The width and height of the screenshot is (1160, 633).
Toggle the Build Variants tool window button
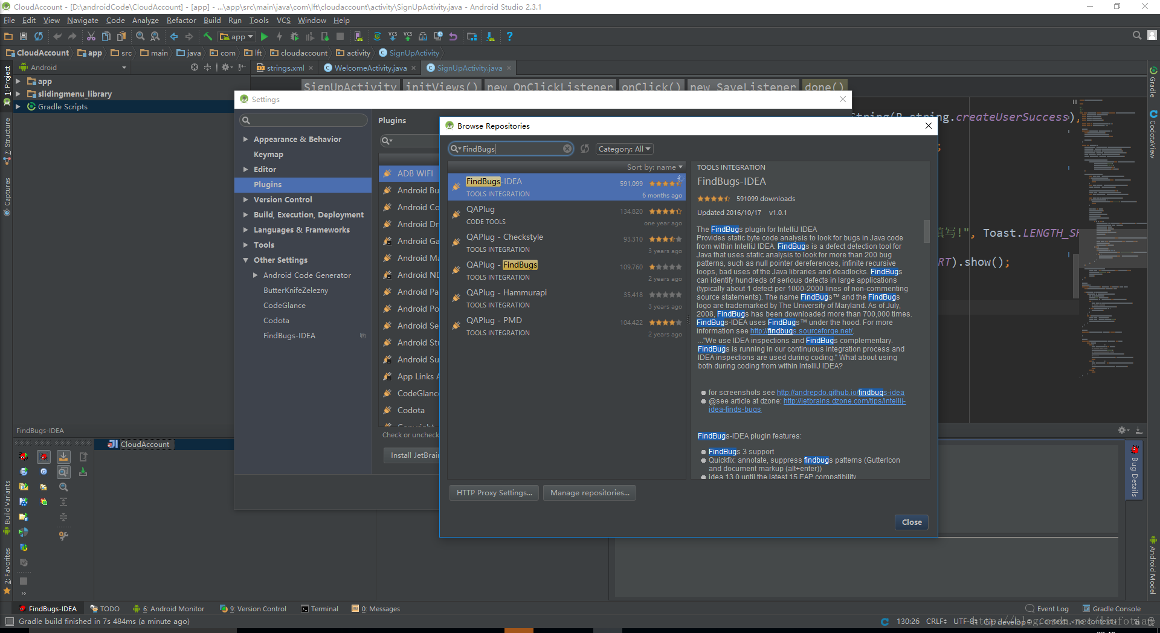[x=7, y=507]
